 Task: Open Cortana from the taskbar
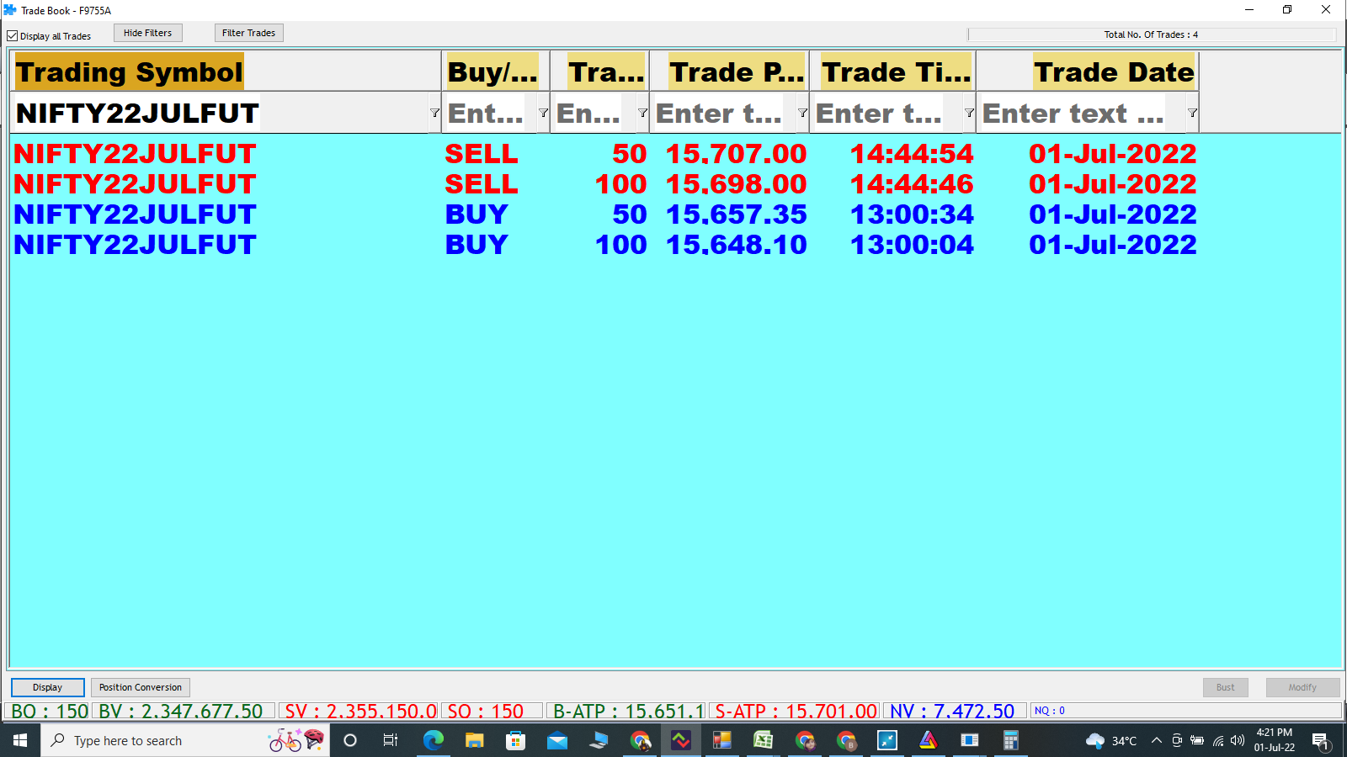[x=350, y=740]
